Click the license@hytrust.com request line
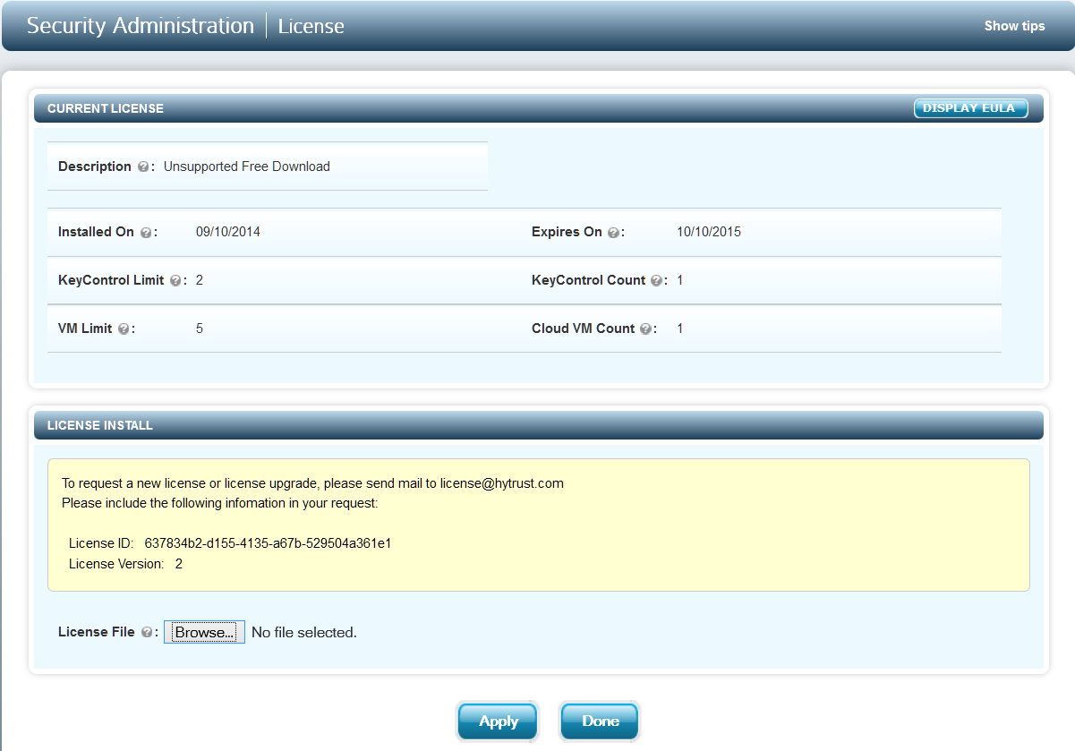The width and height of the screenshot is (1075, 751). click(x=312, y=483)
